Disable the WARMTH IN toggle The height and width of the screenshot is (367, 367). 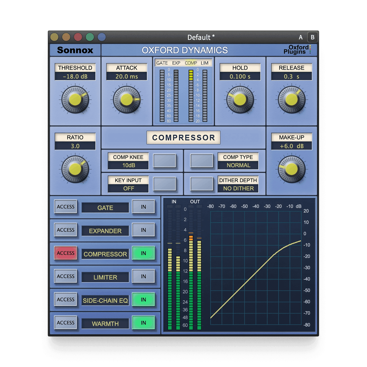coord(144,323)
